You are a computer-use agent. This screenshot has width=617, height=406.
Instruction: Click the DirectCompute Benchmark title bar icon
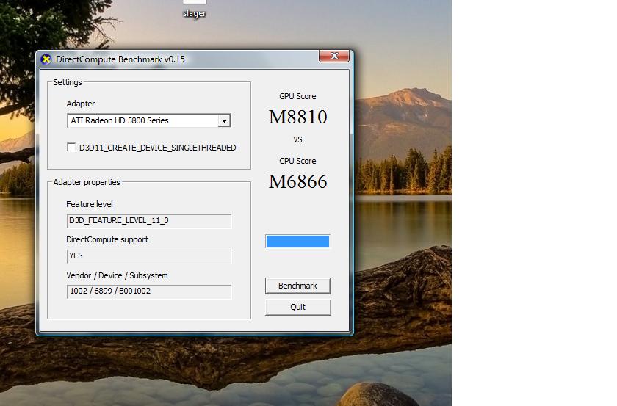click(x=46, y=59)
